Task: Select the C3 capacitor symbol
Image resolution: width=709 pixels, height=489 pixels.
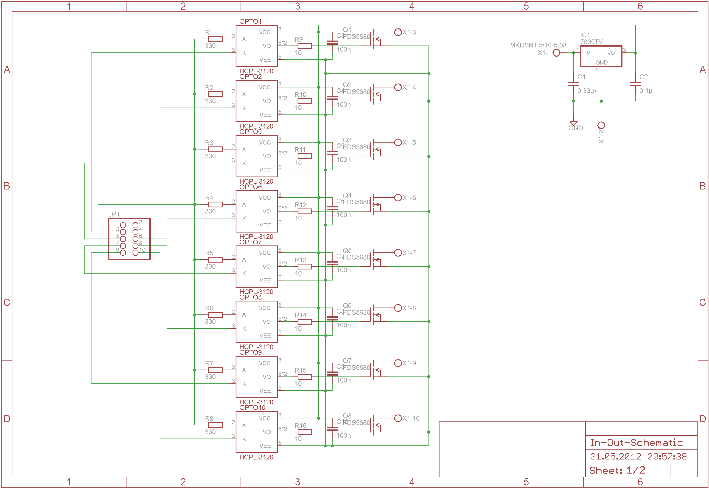Action: (x=332, y=42)
